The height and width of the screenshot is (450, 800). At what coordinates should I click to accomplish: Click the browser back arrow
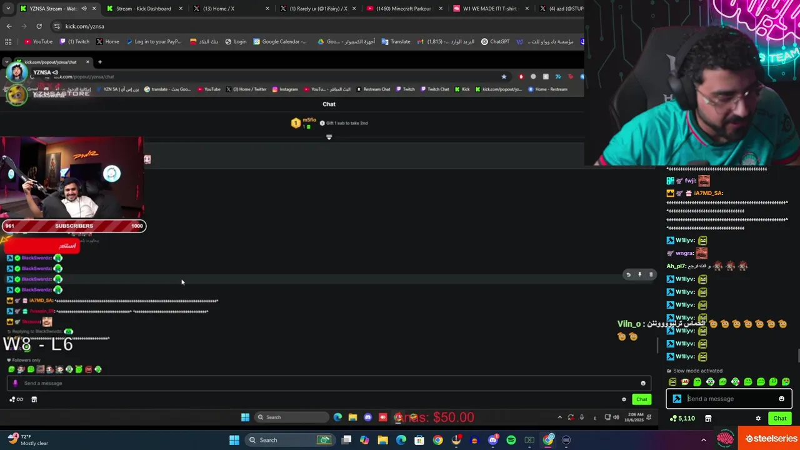9,26
